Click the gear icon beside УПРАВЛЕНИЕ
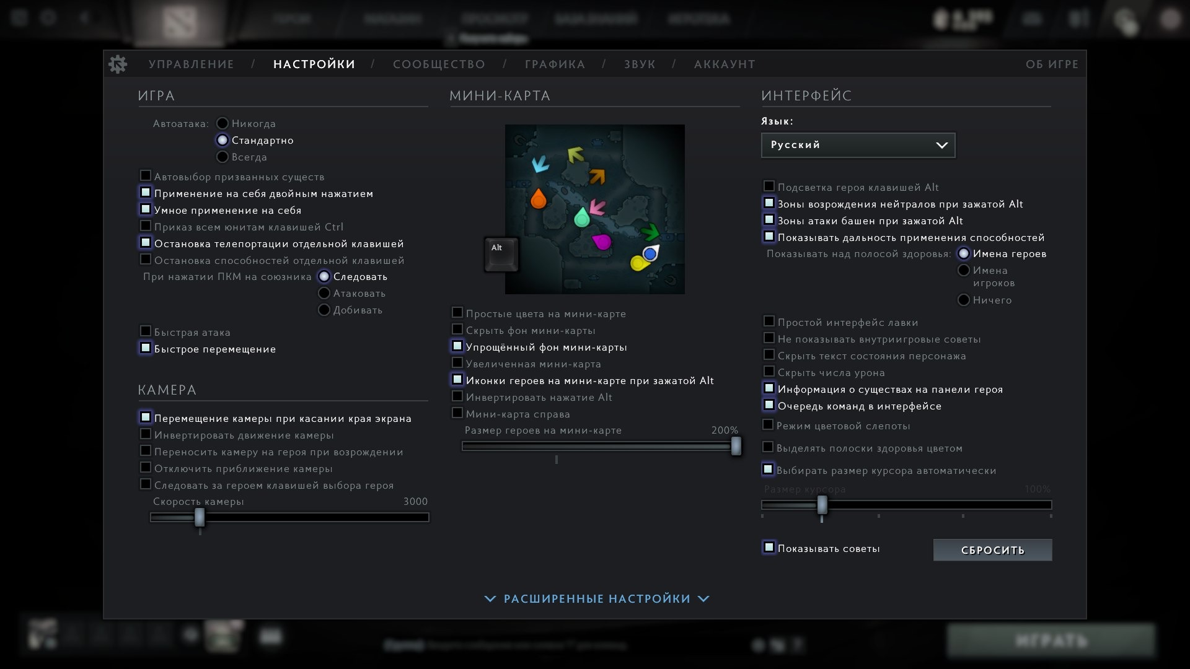This screenshot has height=669, width=1190. click(118, 64)
